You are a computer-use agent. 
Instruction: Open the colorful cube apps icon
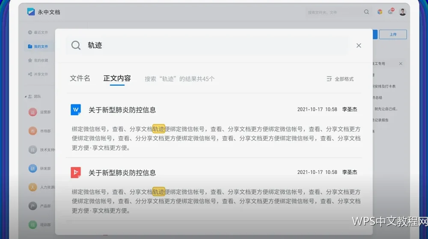pyautogui.click(x=380, y=12)
